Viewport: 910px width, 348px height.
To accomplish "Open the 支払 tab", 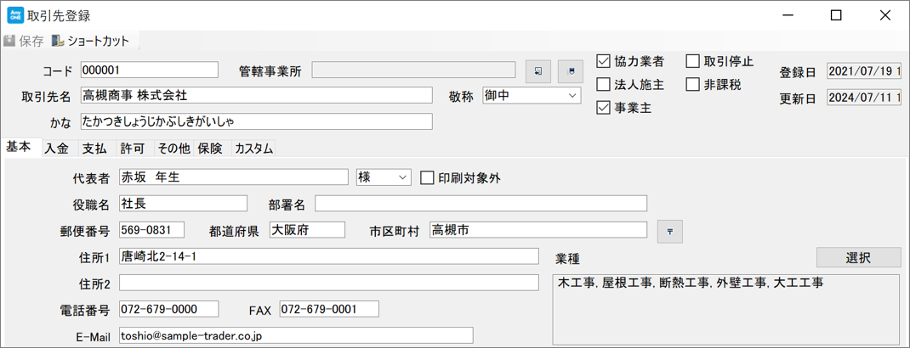I will [x=94, y=149].
